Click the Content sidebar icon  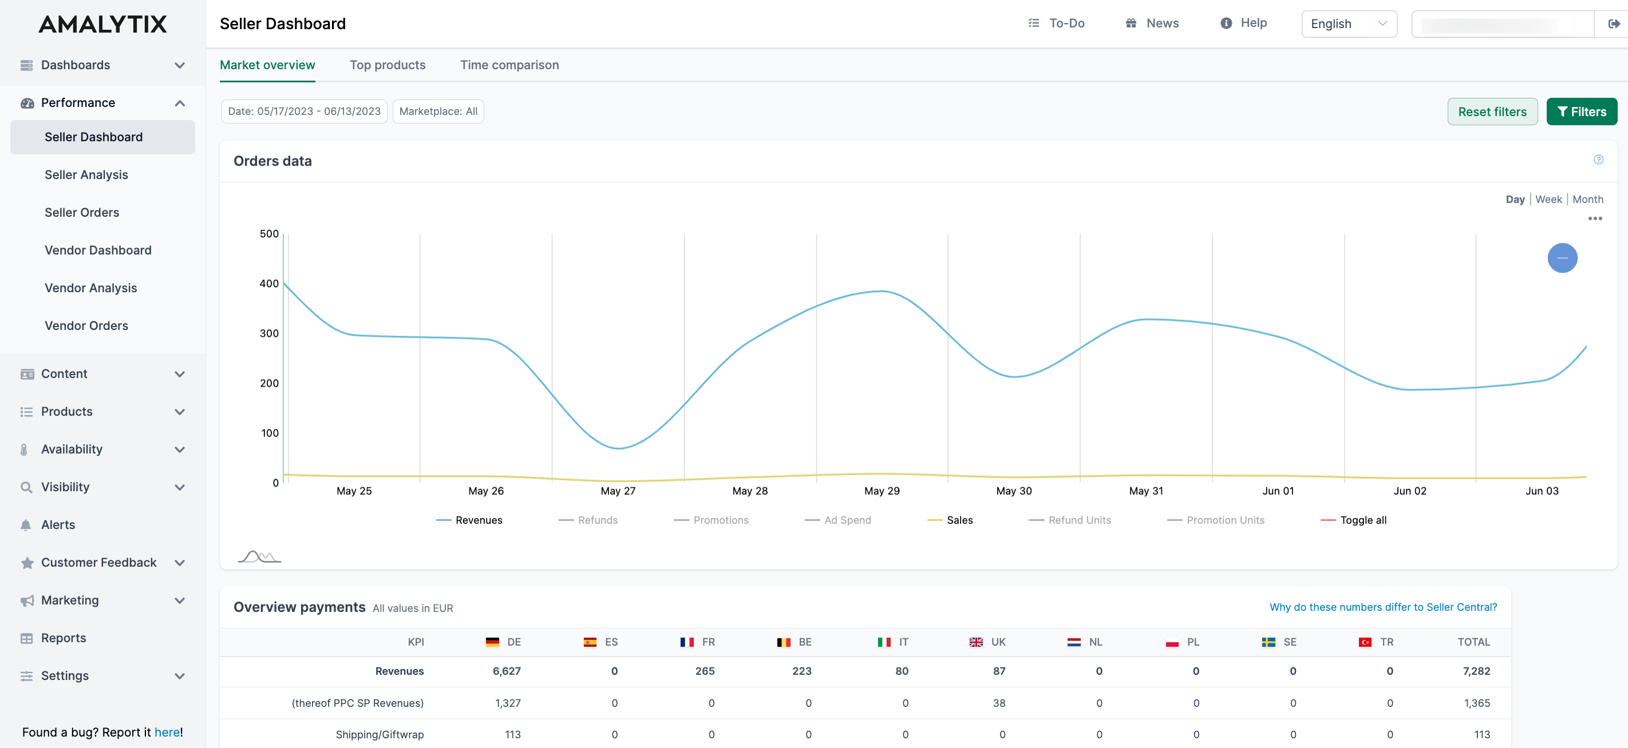click(26, 373)
